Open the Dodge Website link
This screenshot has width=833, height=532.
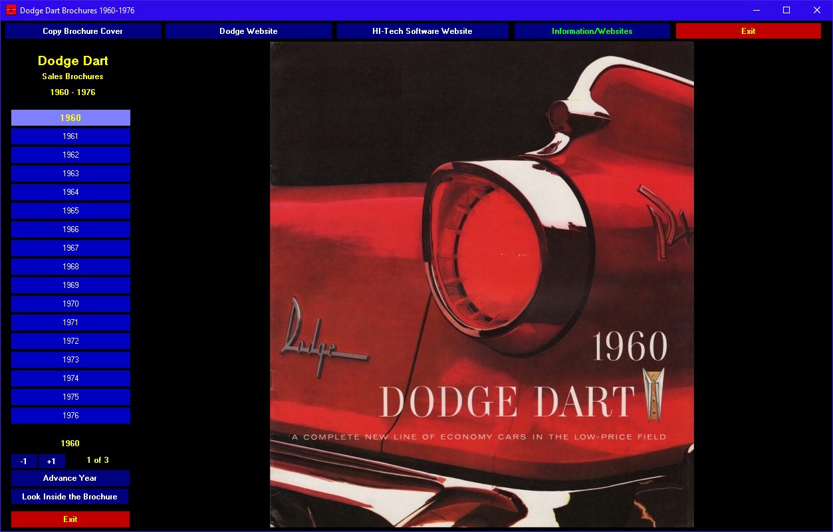(x=249, y=31)
